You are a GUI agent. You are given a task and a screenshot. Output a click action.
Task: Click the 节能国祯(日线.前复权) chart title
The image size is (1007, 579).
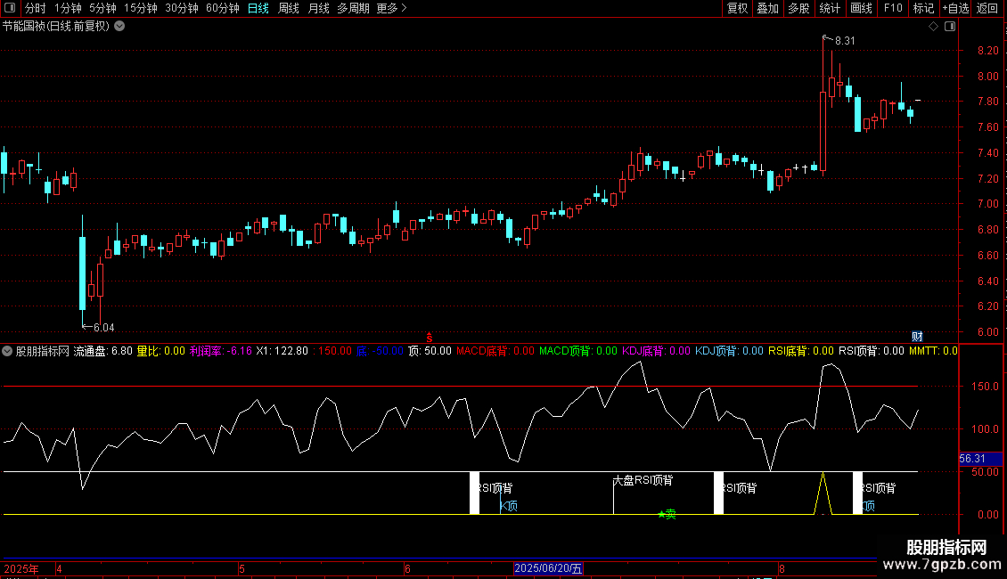point(56,27)
